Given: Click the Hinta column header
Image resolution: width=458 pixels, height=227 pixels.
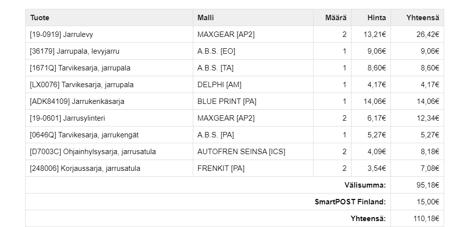Looking at the screenshot, I should 377,18.
